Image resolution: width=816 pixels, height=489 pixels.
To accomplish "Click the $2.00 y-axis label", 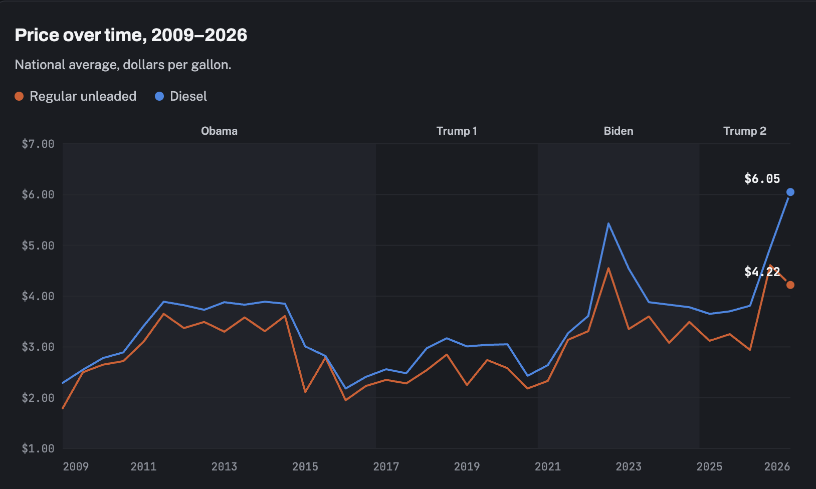I will click(x=38, y=398).
